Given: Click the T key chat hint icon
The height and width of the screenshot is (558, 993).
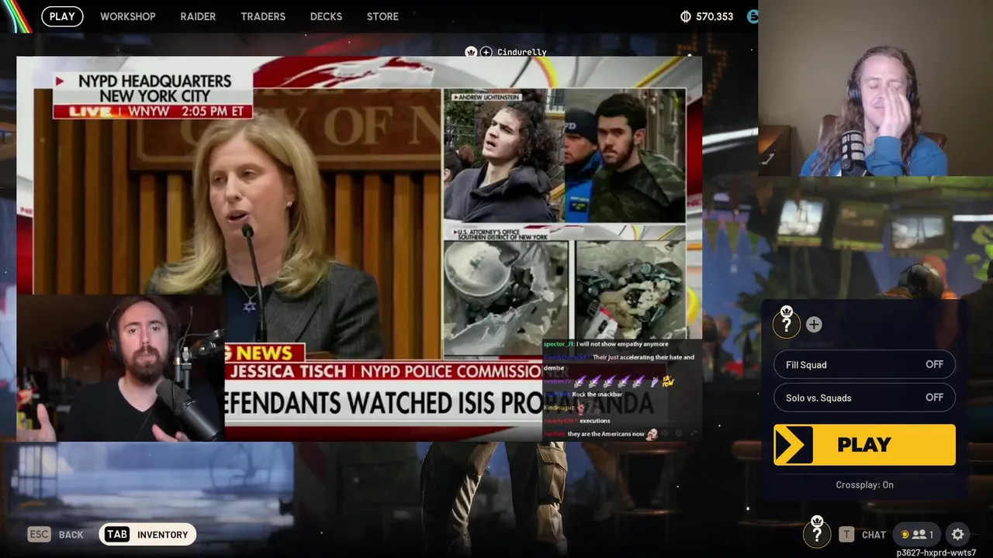Looking at the screenshot, I should [x=846, y=534].
